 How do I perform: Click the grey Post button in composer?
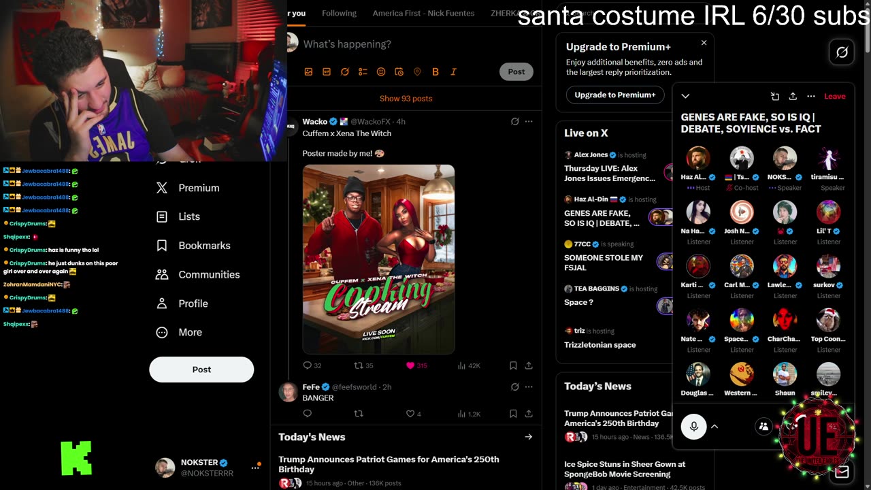[x=516, y=71]
